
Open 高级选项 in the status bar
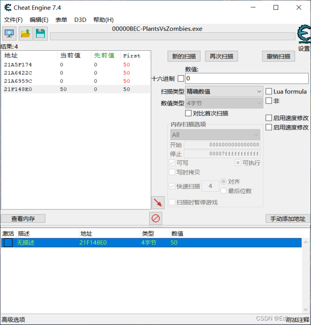pyautogui.click(x=13, y=320)
